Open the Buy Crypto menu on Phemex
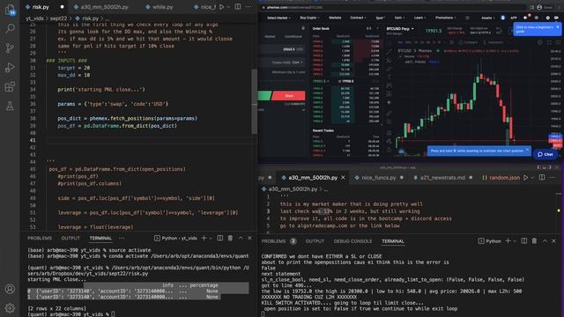 pyautogui.click(x=309, y=18)
